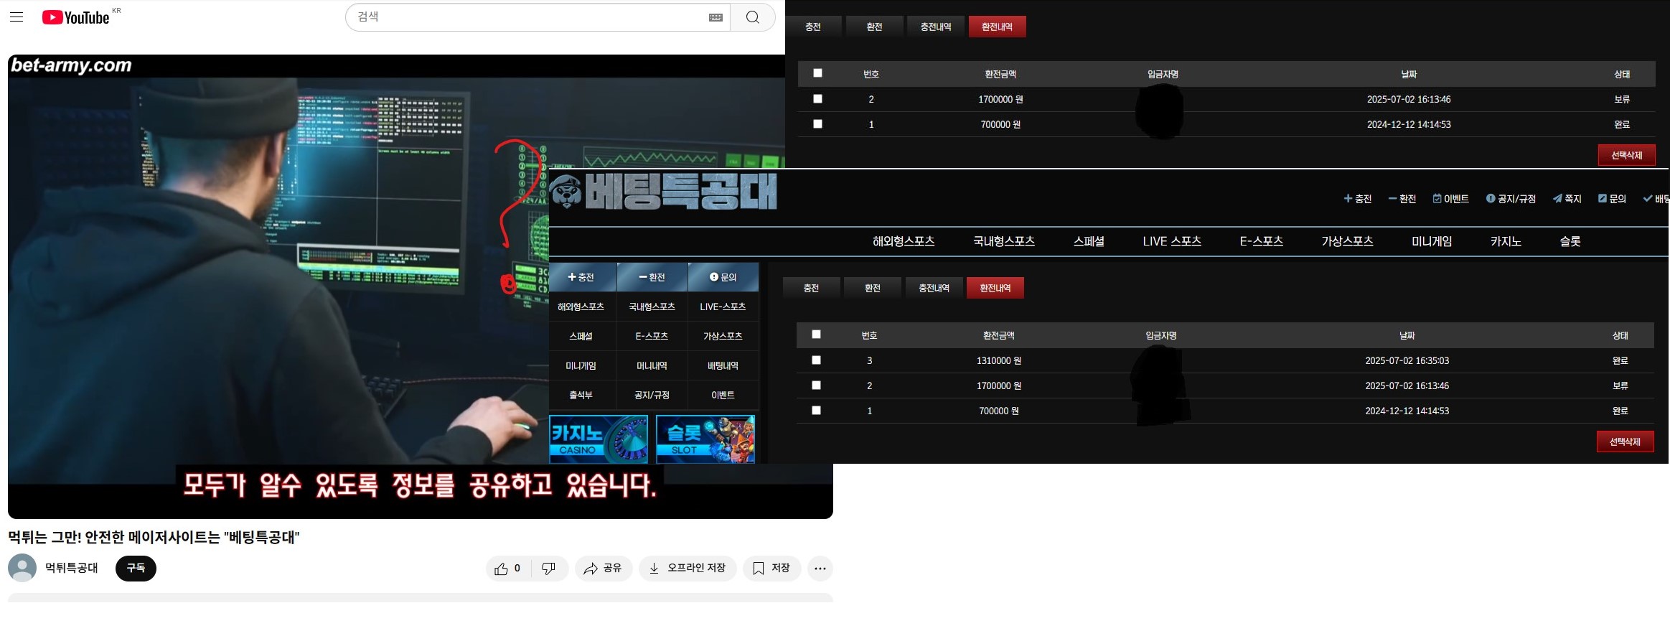Open the 카지노 CASINO banner
The height and width of the screenshot is (626, 1670).
[599, 439]
